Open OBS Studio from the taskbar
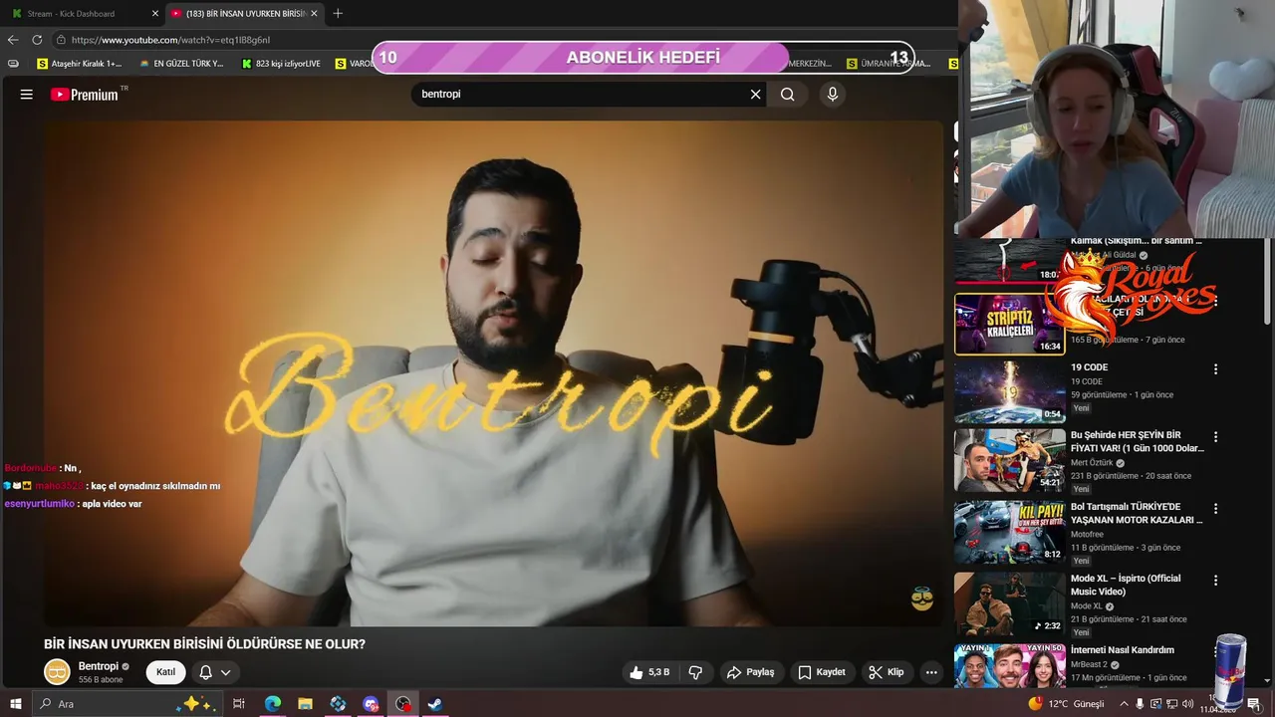 click(x=402, y=704)
